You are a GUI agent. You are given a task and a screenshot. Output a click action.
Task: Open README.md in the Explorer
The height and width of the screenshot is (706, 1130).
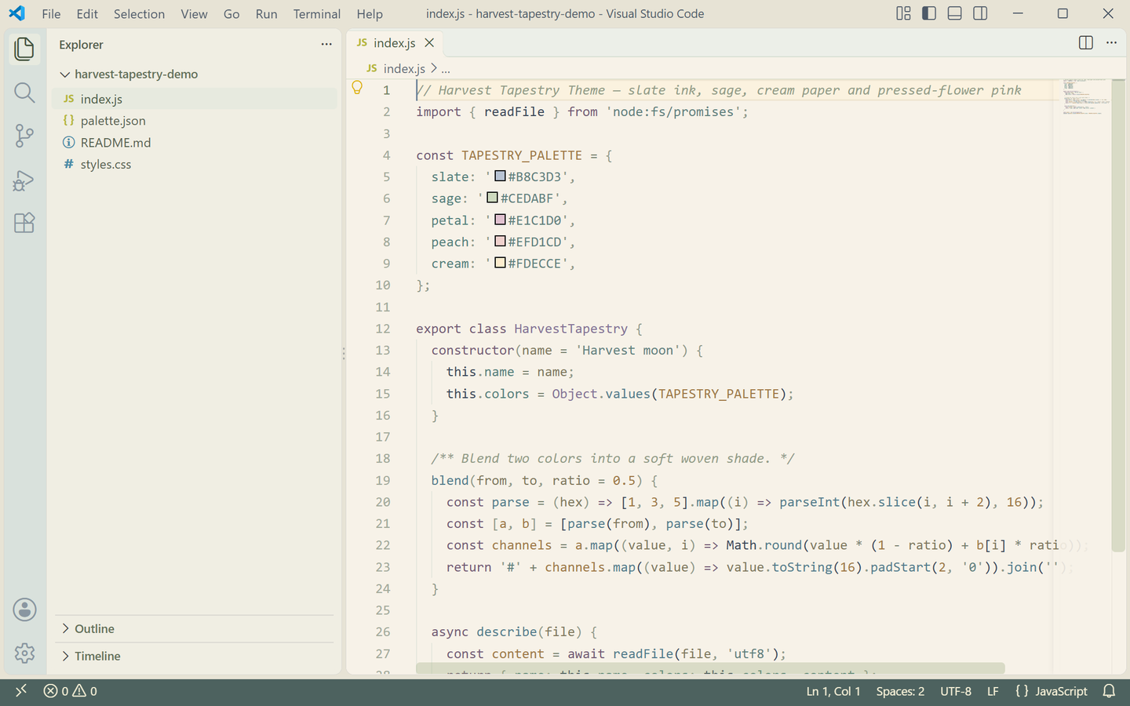pos(195,142)
